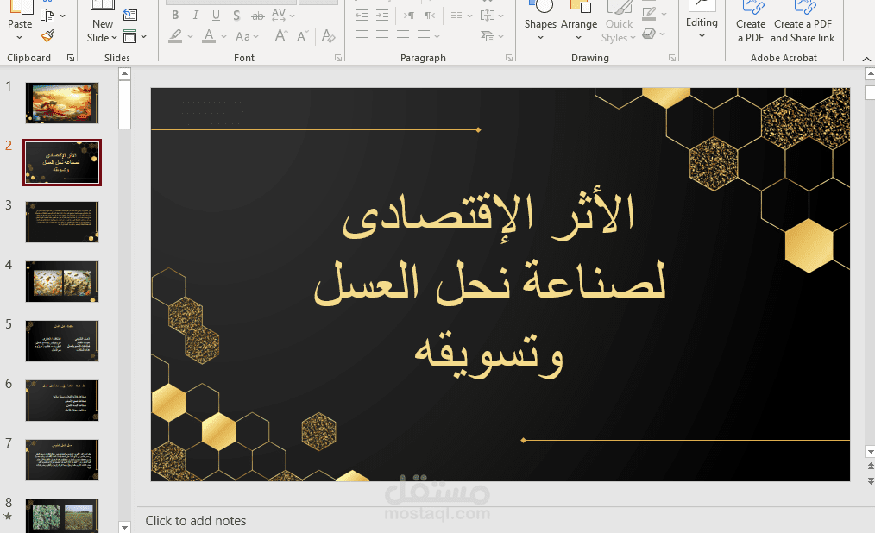Select slide 1 thumbnail
This screenshot has height=533, width=875.
[62, 103]
